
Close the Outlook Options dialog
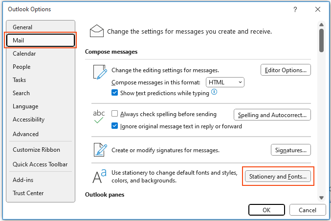[x=318, y=9]
